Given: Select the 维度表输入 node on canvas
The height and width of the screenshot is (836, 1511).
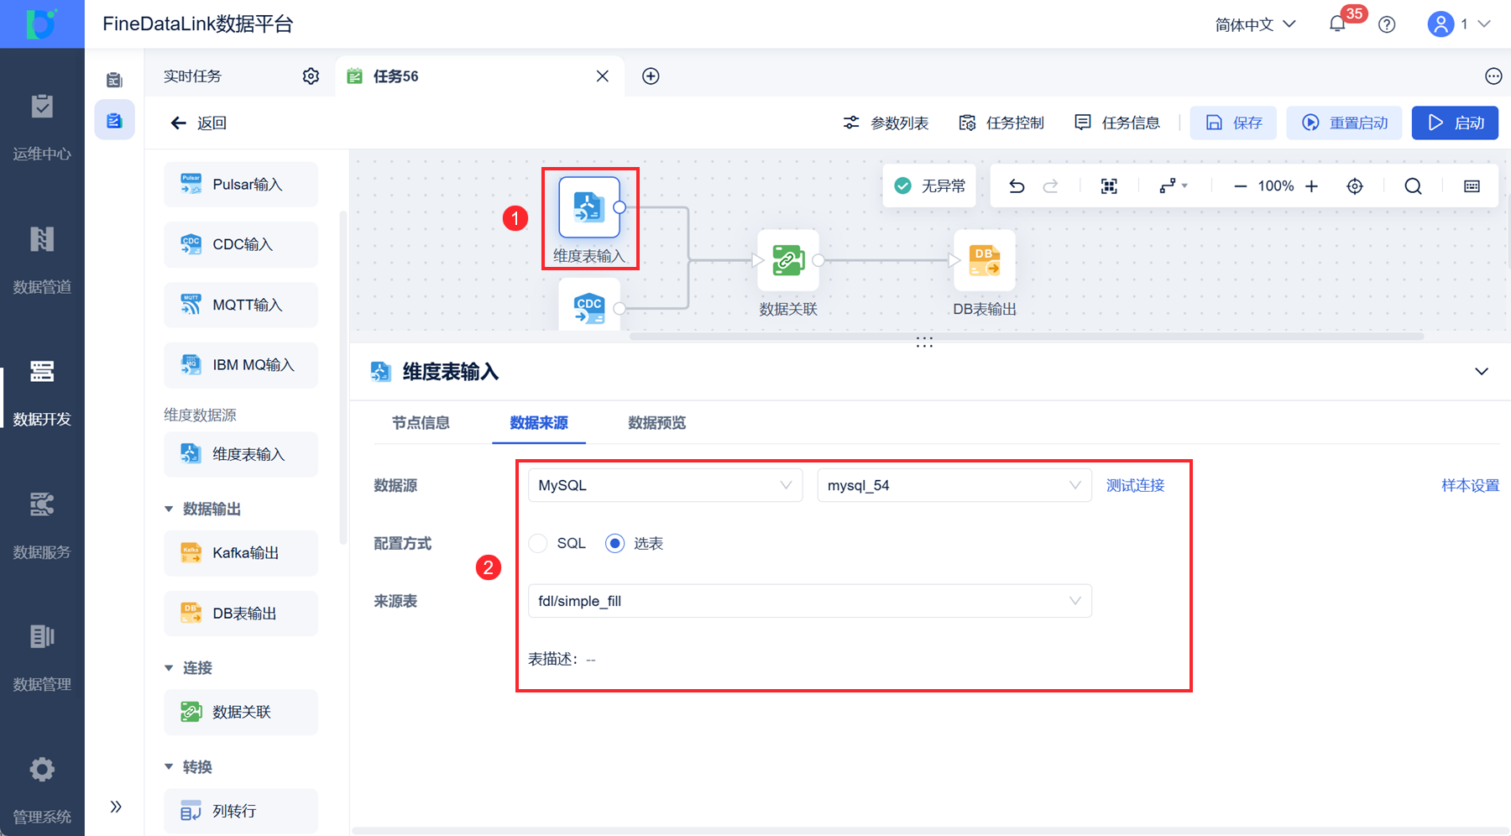Looking at the screenshot, I should tap(589, 207).
